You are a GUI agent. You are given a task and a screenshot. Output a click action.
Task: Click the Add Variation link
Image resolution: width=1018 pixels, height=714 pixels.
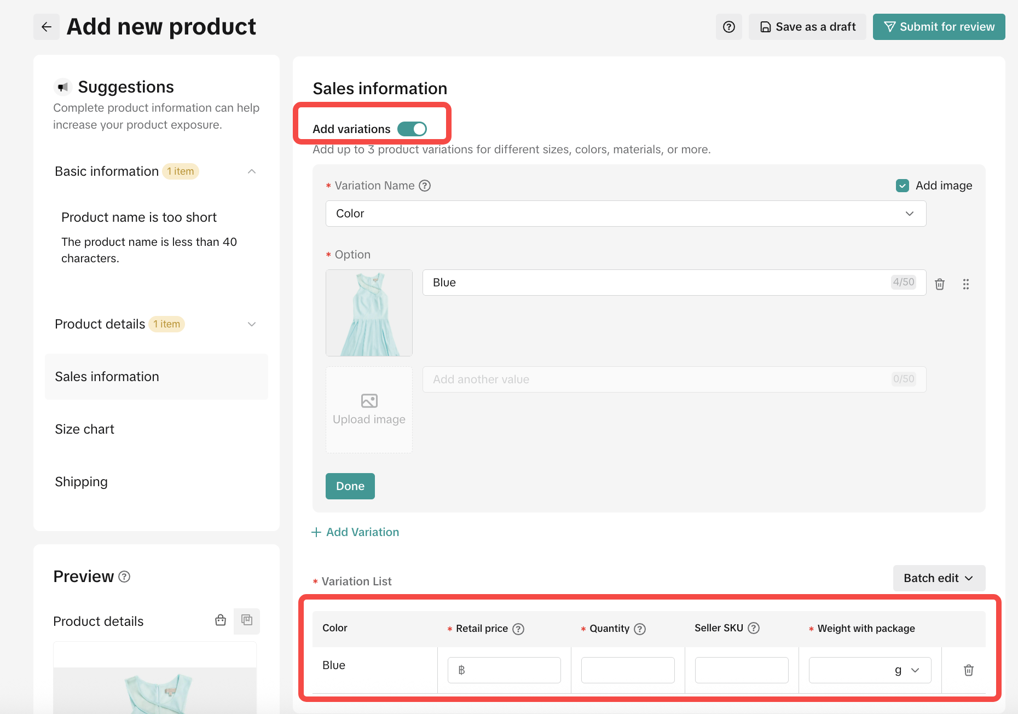[356, 532]
